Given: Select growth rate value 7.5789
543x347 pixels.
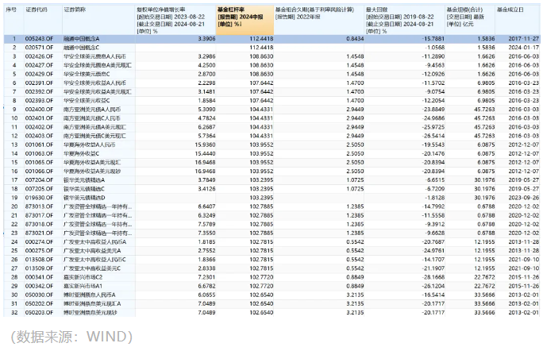Looking at the screenshot, I should [x=206, y=224].
